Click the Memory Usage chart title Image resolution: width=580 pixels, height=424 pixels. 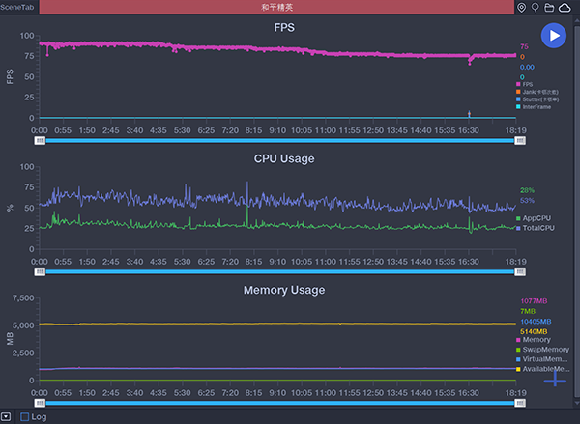[x=284, y=290]
